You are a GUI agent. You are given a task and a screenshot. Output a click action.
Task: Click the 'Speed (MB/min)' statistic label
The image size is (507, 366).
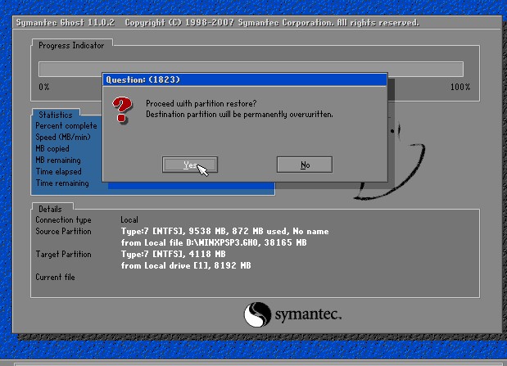point(63,137)
